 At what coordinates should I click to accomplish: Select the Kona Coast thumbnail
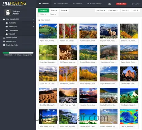point(68,117)
